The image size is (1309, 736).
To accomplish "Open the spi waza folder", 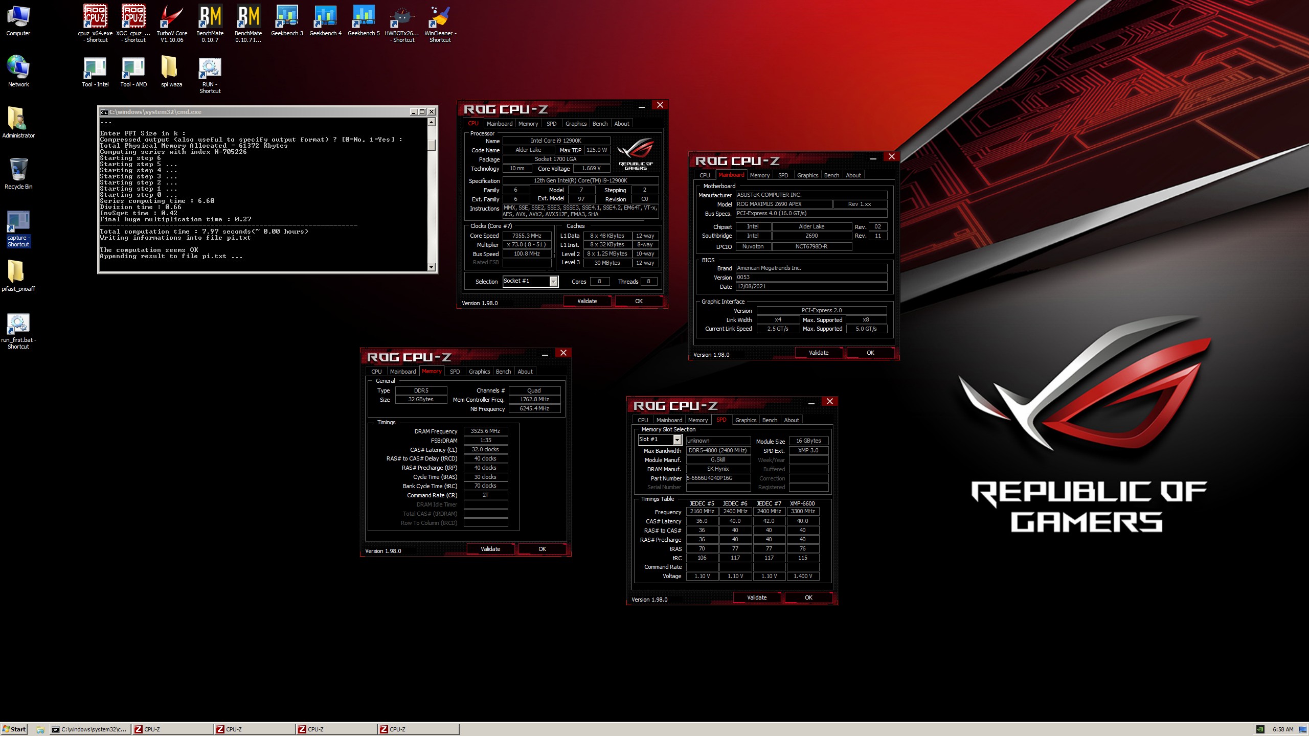I will 172,72.
